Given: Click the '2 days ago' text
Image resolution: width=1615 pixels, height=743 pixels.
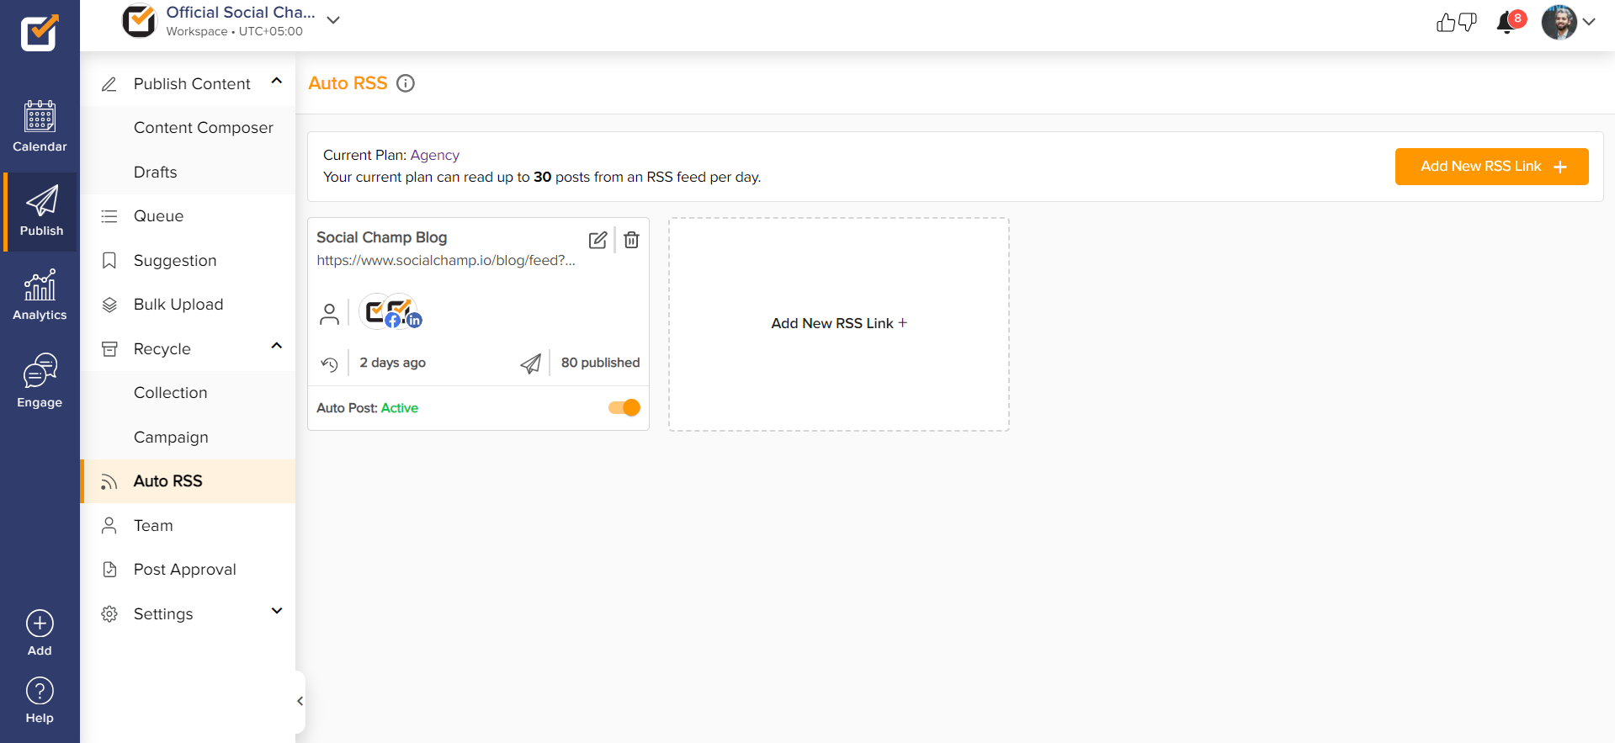Looking at the screenshot, I should tap(392, 363).
